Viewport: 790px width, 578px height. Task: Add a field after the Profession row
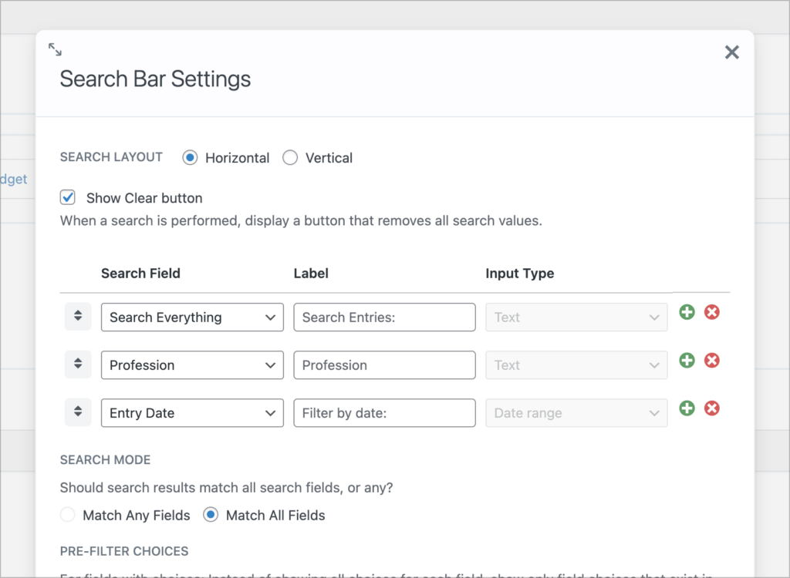[x=687, y=361]
